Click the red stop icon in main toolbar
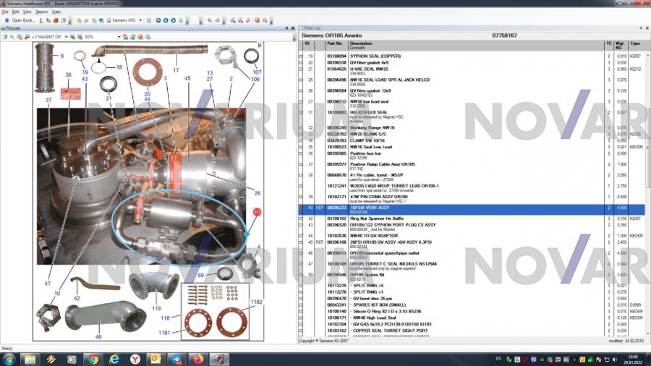This screenshot has height=366, width=651. 55,20
